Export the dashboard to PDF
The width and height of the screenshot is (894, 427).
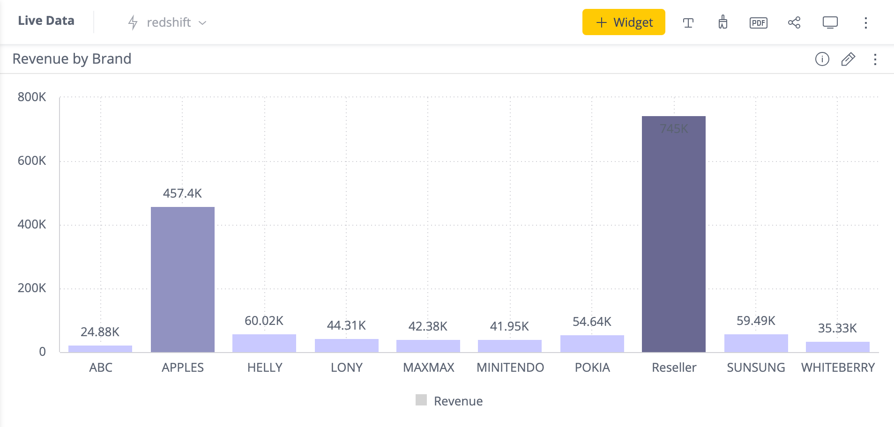(x=758, y=22)
